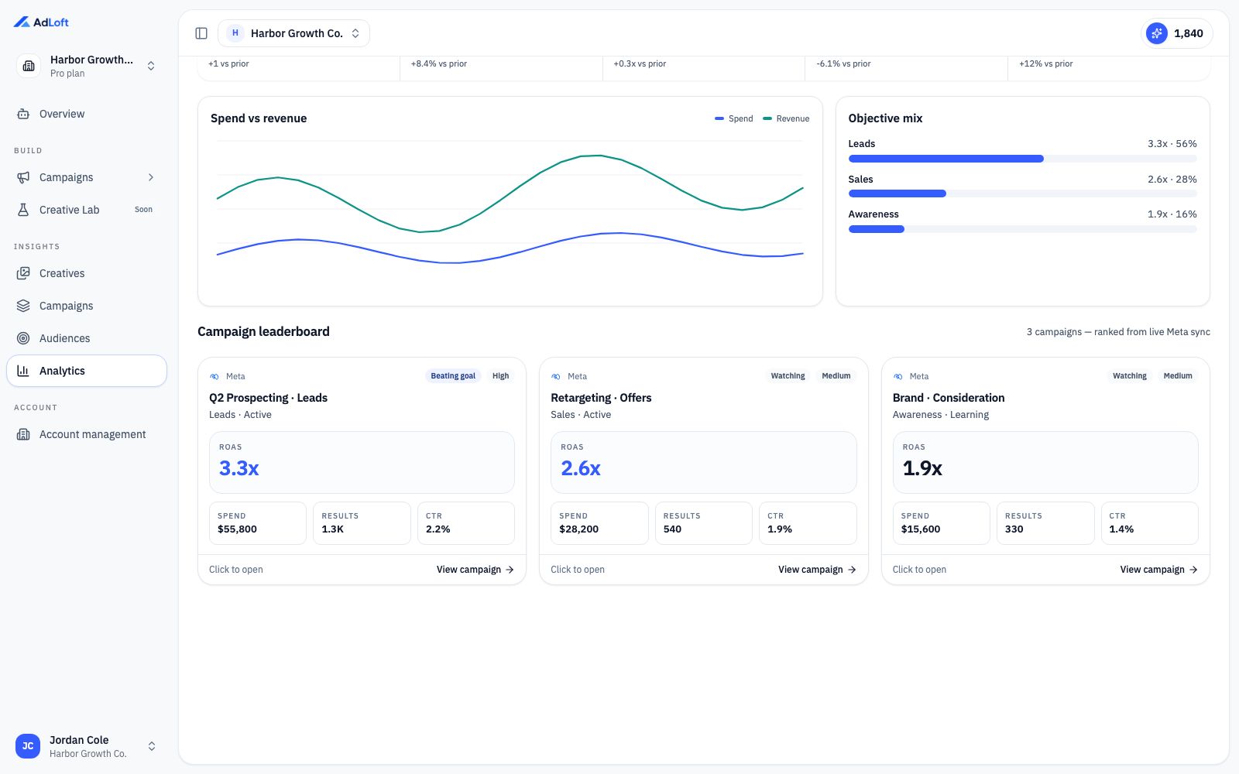The image size is (1239, 774).
Task: Click the Meta icon on Brand Consideration card
Action: (x=898, y=376)
